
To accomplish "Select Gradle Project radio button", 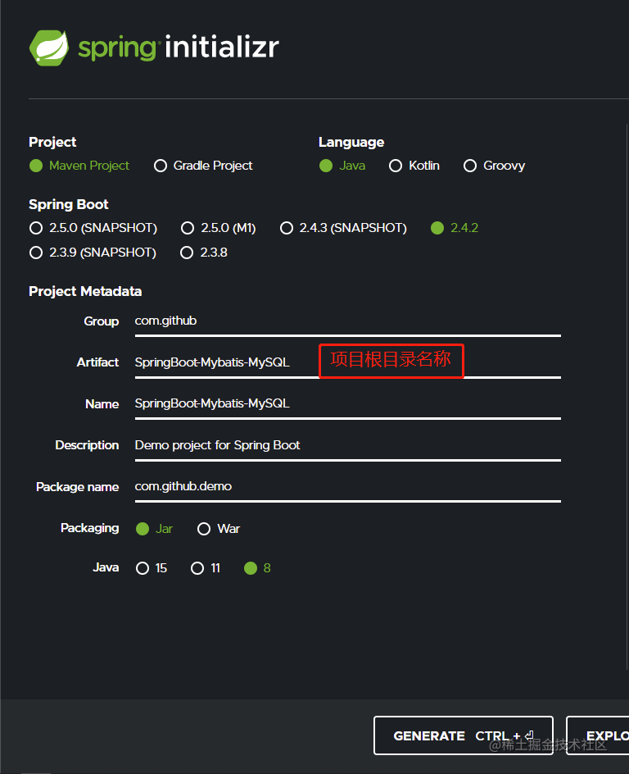I will point(203,166).
